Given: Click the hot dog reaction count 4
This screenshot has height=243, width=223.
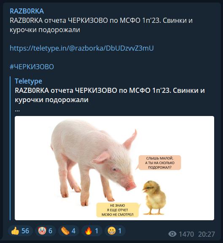Looking at the screenshot, I should [73, 231].
